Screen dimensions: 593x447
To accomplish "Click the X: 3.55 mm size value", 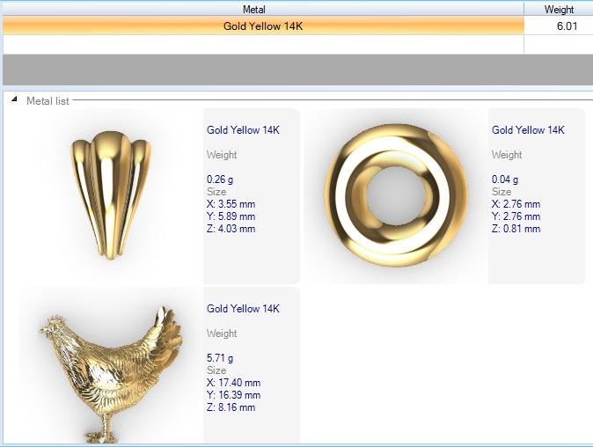I will point(231,204).
